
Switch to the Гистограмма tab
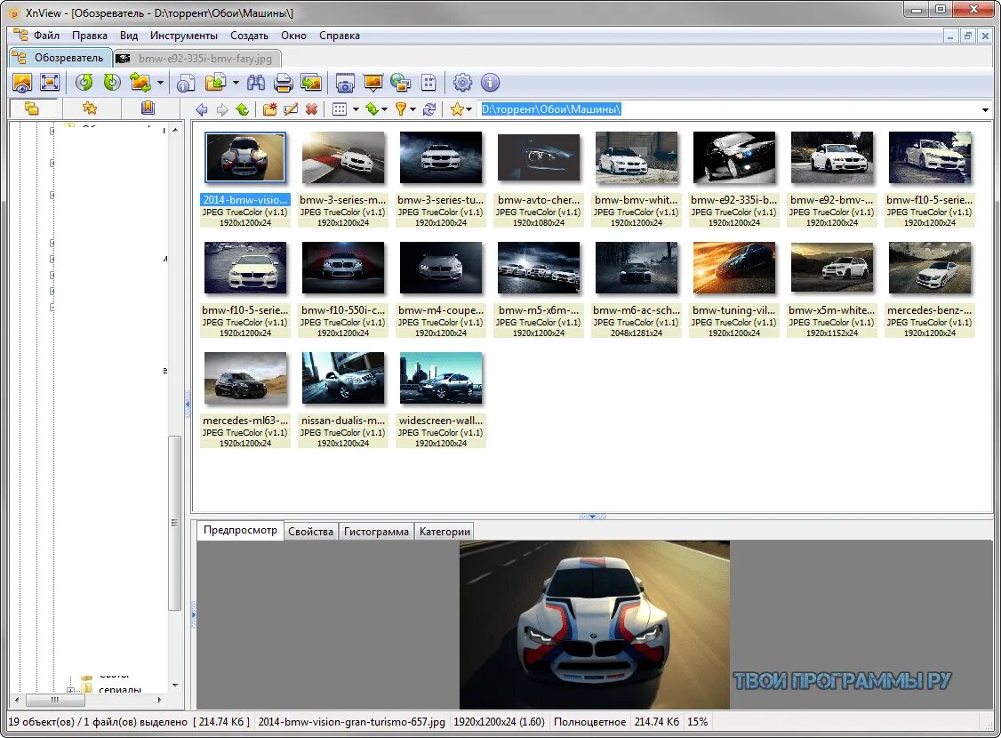pos(376,532)
